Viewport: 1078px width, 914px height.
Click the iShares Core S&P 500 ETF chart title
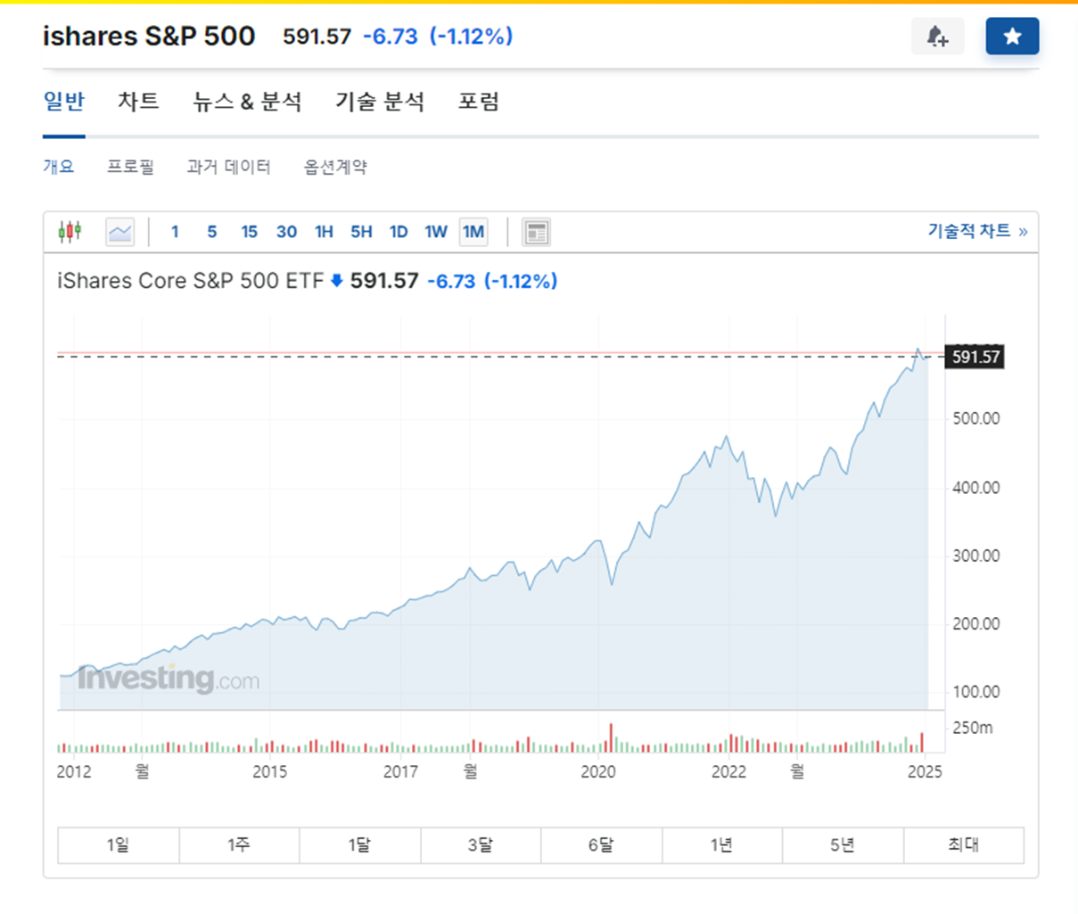191,281
